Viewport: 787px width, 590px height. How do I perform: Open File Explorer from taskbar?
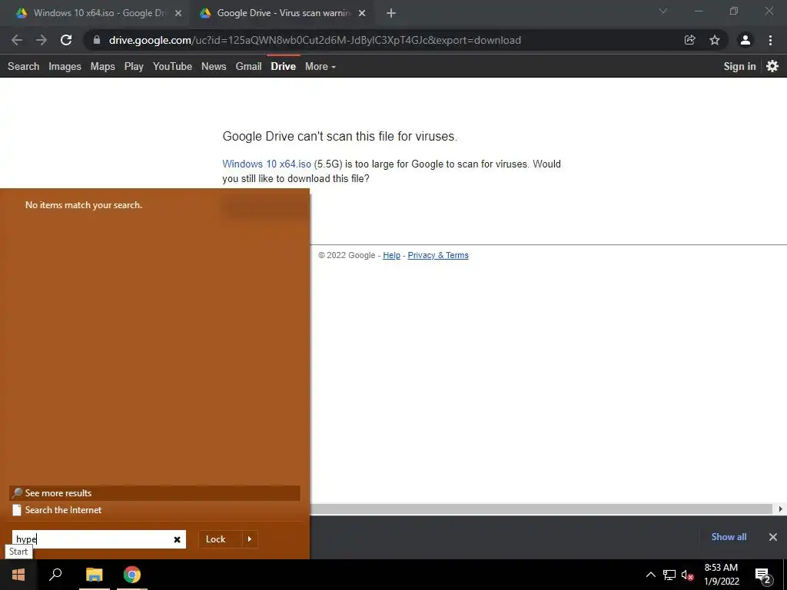coord(94,575)
